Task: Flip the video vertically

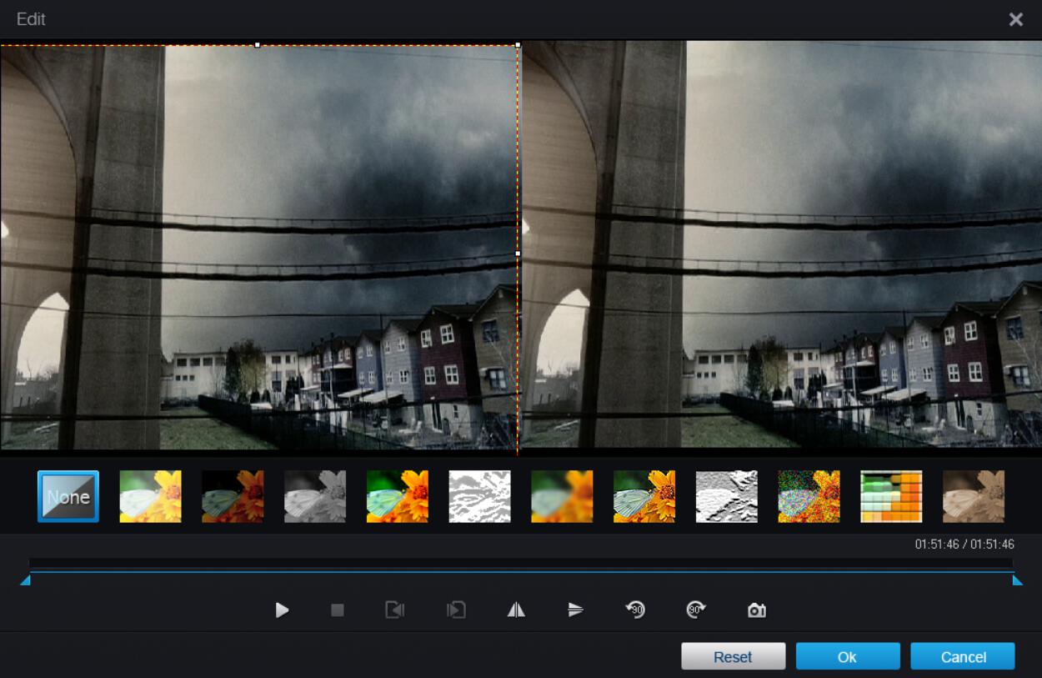Action: (x=575, y=610)
